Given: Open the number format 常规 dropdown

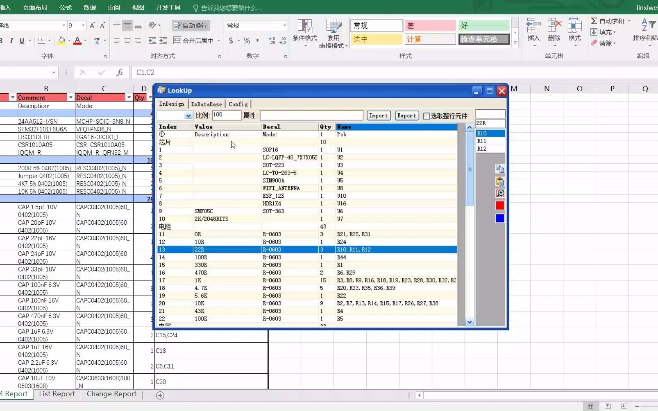Looking at the screenshot, I should click(x=285, y=25).
